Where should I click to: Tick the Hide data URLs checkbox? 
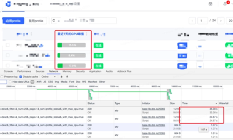10,82
